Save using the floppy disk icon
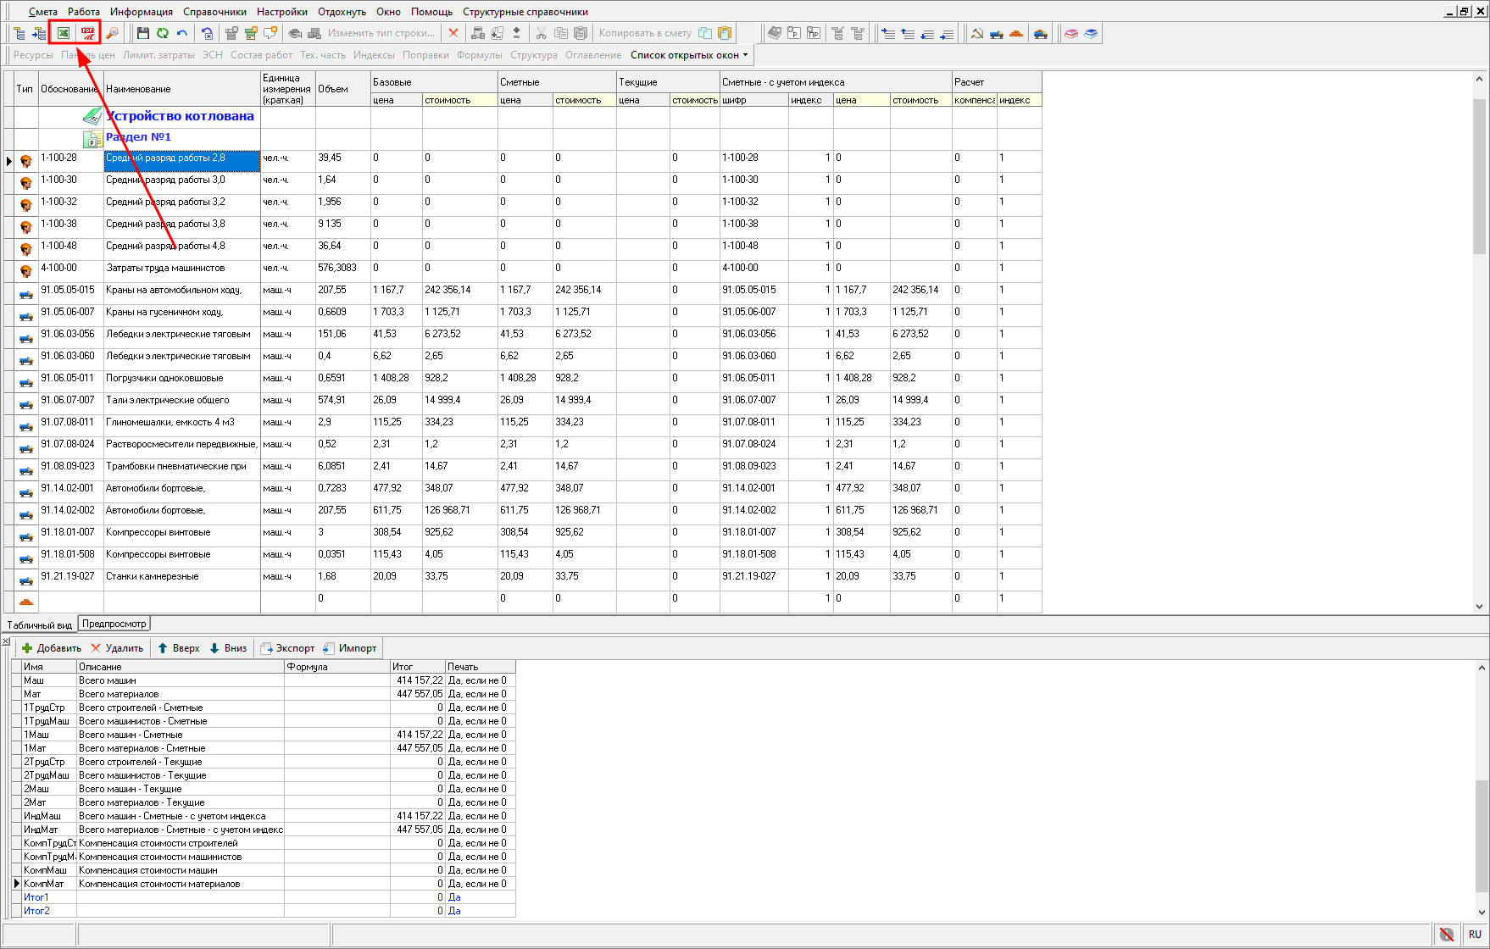This screenshot has width=1490, height=949. pos(142,33)
